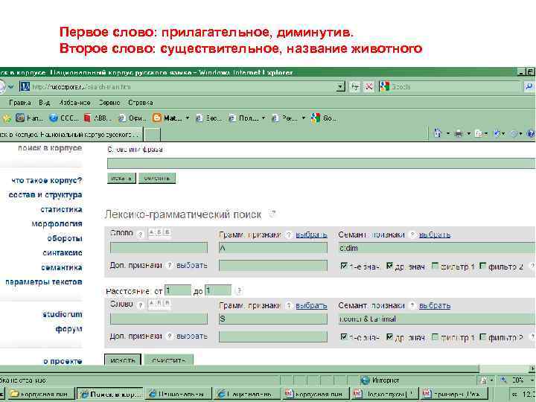Open the Home button dropdown arrow
The width and height of the screenshot is (536, 402).
click(x=448, y=134)
